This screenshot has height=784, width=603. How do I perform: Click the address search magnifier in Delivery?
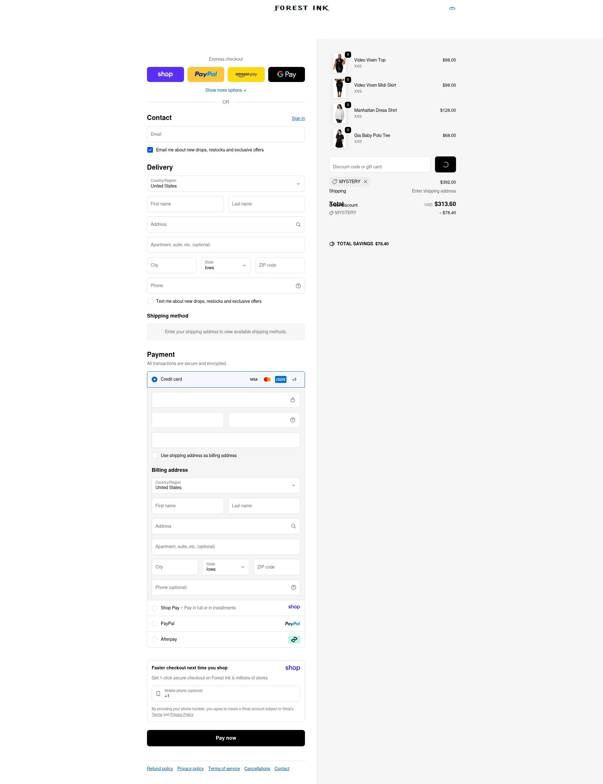[298, 224]
